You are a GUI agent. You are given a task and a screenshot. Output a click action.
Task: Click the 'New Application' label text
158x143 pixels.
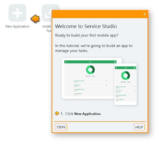click(17, 26)
